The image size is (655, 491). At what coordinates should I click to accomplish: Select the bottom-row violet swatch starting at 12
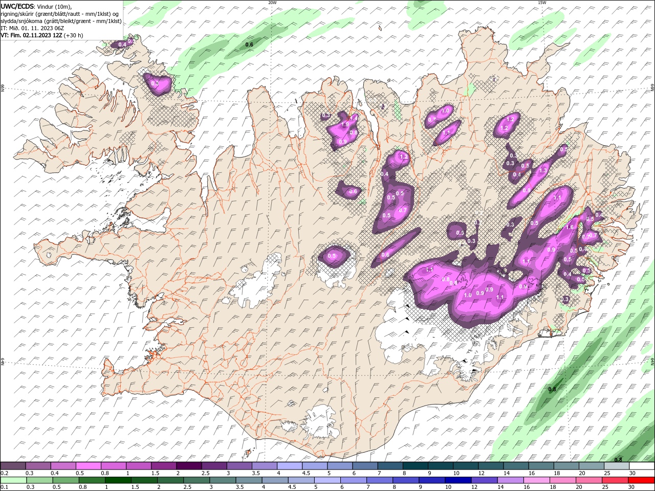point(485,480)
